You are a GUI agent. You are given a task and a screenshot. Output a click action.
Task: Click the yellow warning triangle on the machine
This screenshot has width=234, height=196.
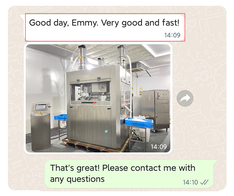102,87
